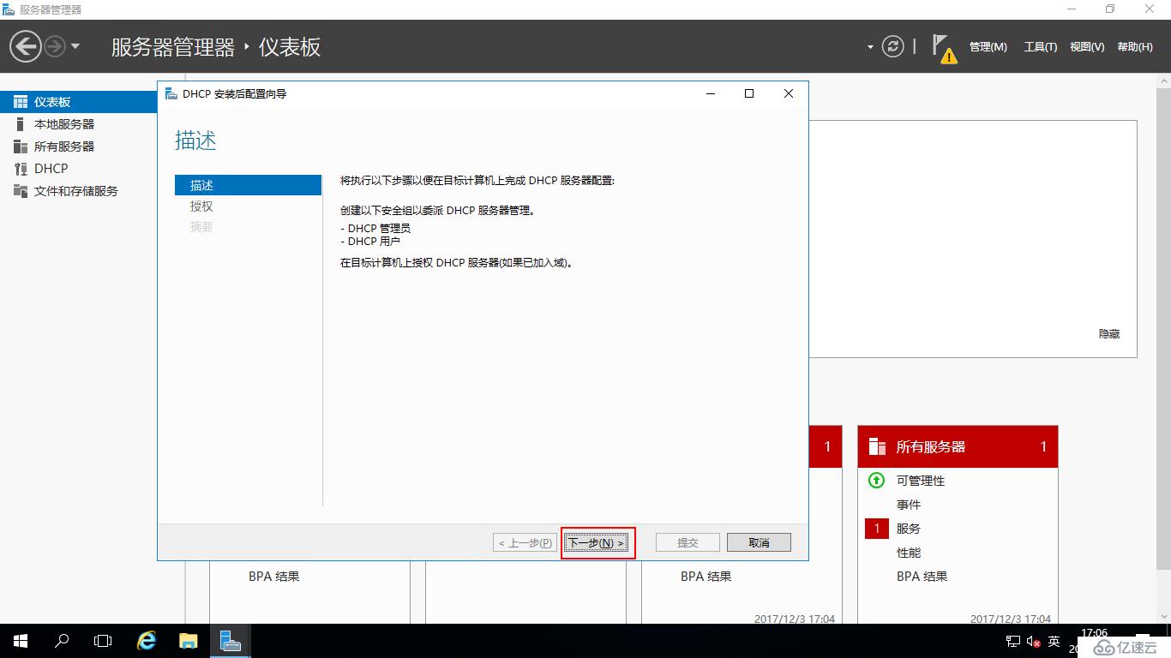Image resolution: width=1171 pixels, height=658 pixels.
Task: Minimize the DHCP wizard window
Action: point(711,94)
